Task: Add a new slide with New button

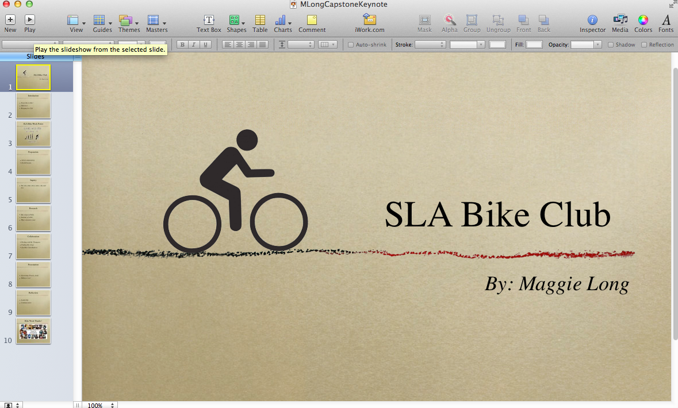Action: click(10, 21)
